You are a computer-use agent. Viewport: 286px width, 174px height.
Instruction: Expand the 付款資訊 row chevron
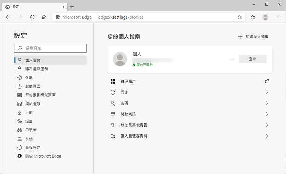pyautogui.click(x=267, y=114)
